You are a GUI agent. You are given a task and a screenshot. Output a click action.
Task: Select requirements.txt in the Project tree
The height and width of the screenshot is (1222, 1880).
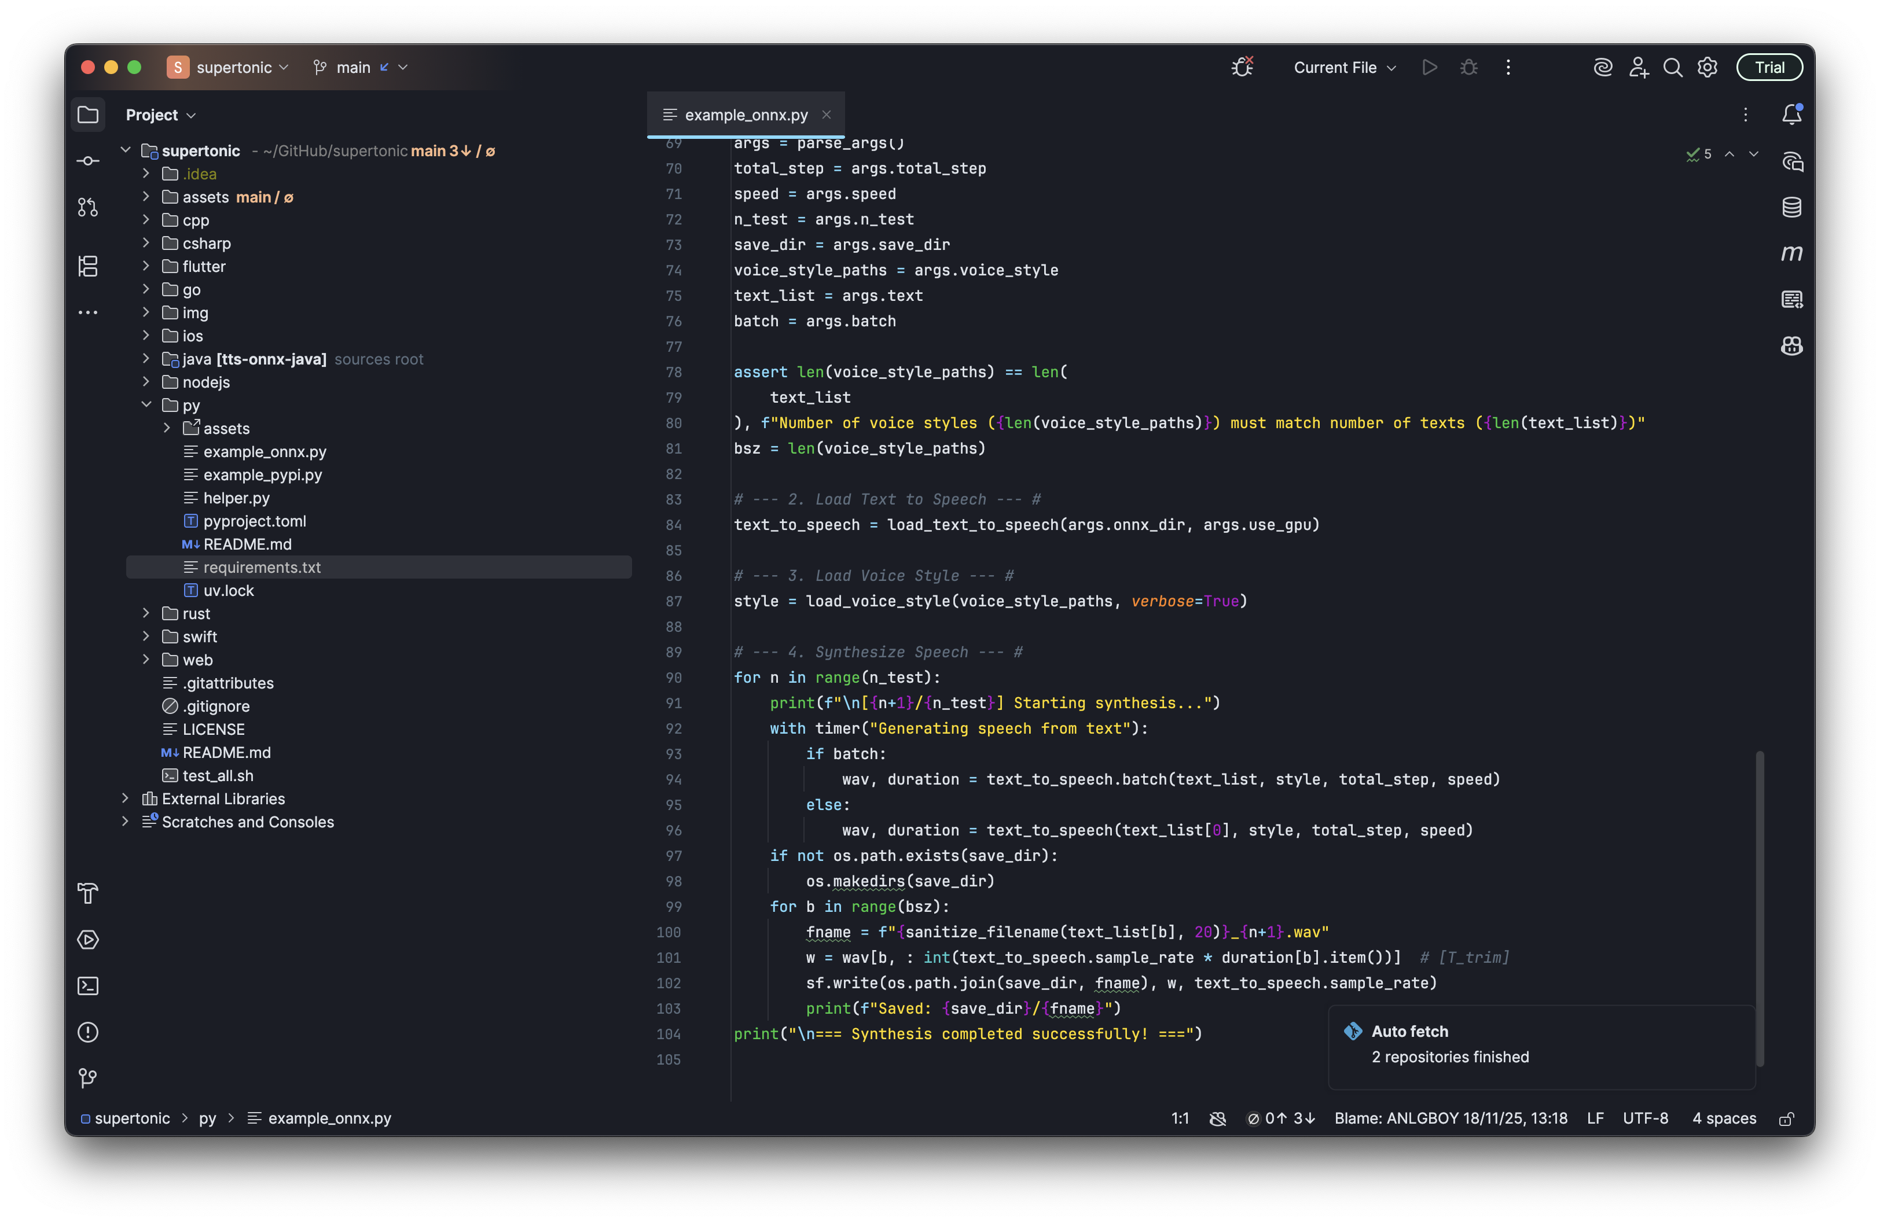tap(262, 567)
